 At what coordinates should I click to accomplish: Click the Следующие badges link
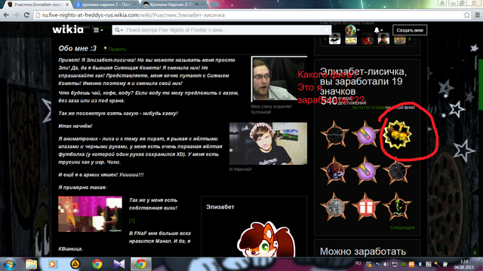[402, 227]
